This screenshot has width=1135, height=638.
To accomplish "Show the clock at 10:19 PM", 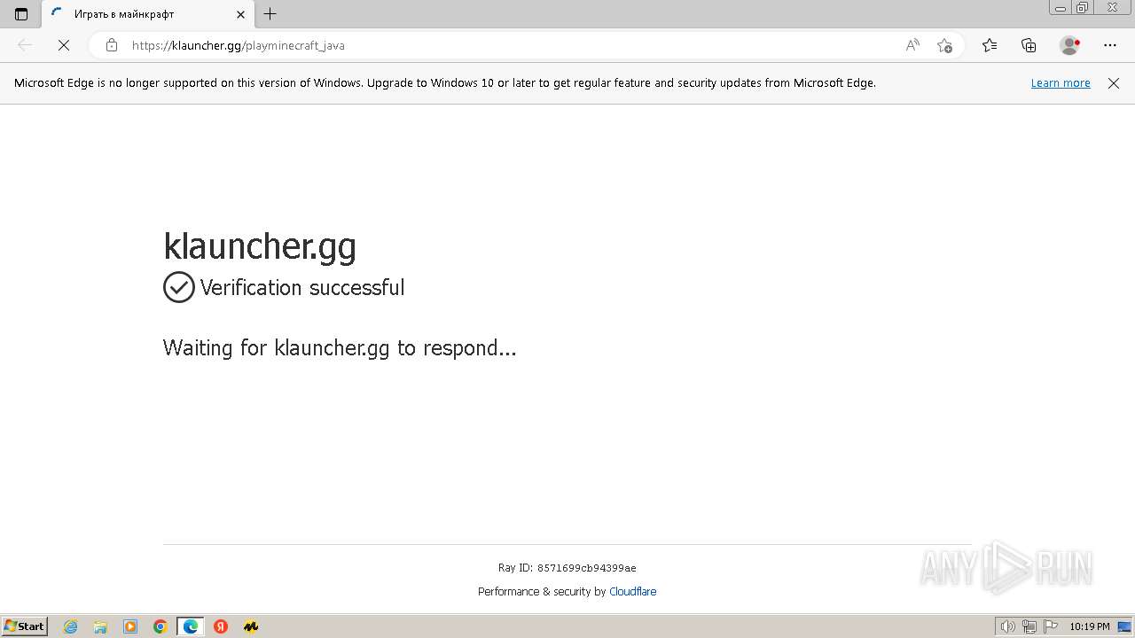I will [x=1090, y=626].
